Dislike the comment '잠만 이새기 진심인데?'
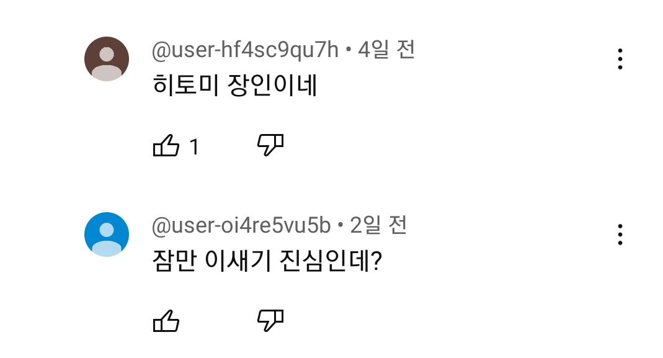 [x=270, y=320]
